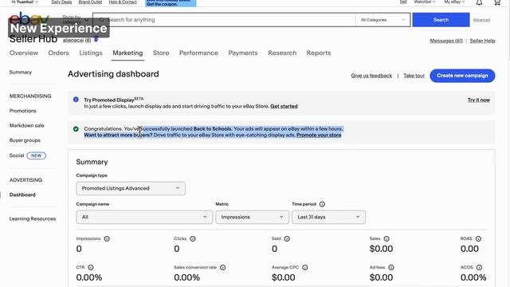Image resolution: width=510 pixels, height=287 pixels.
Task: Switch to the Store tab
Action: point(161,53)
